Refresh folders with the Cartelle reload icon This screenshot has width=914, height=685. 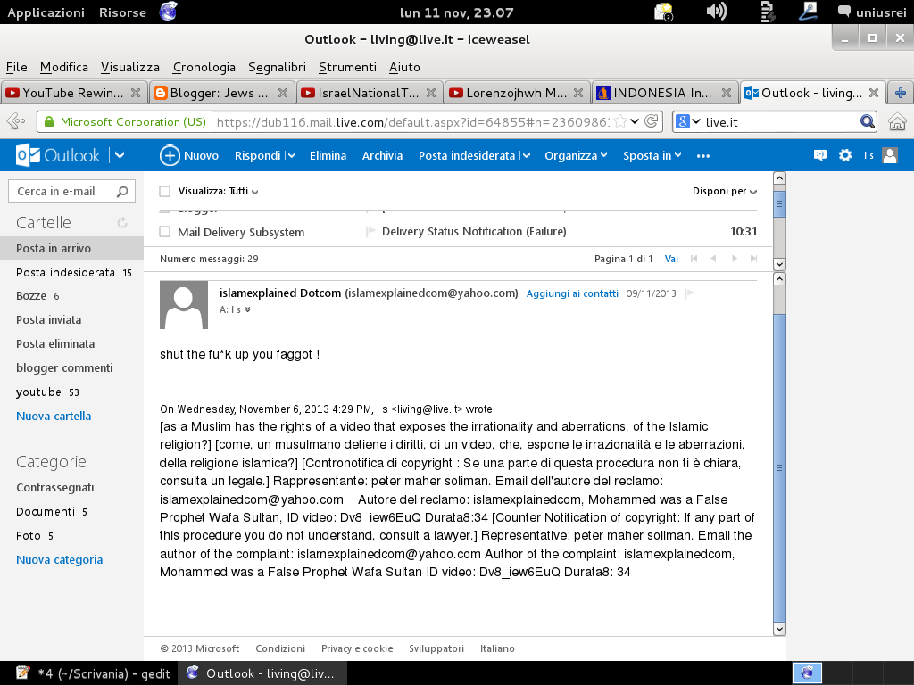[121, 222]
